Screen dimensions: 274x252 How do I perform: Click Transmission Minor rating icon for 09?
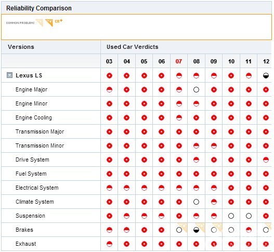click(x=214, y=146)
